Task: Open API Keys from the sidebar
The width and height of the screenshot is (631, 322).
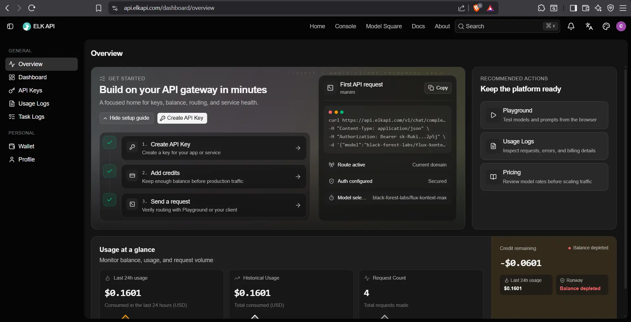Action: click(41, 90)
